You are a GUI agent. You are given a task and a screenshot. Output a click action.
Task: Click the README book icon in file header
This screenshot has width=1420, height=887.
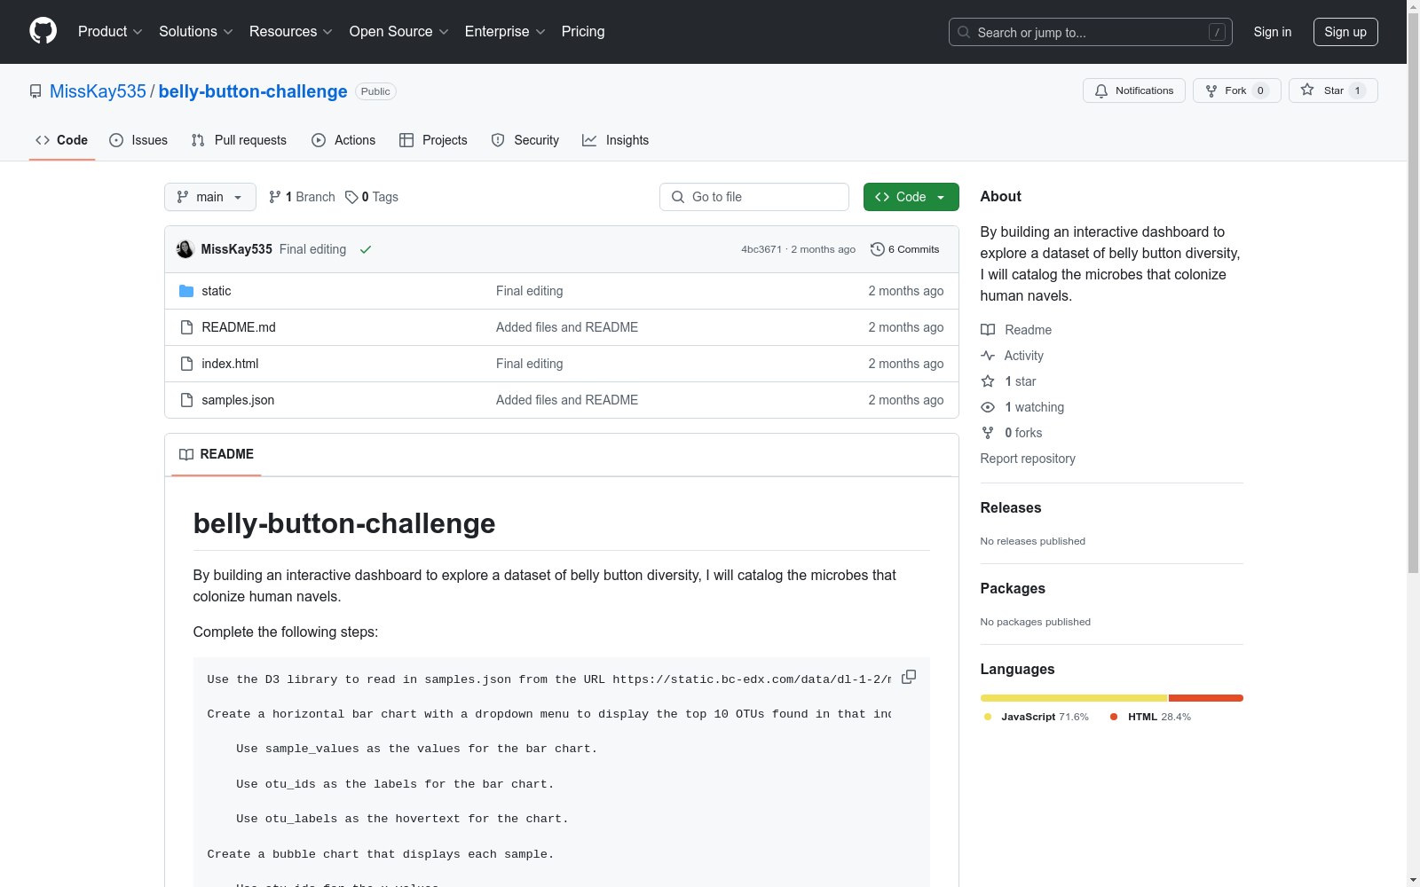pos(186,454)
